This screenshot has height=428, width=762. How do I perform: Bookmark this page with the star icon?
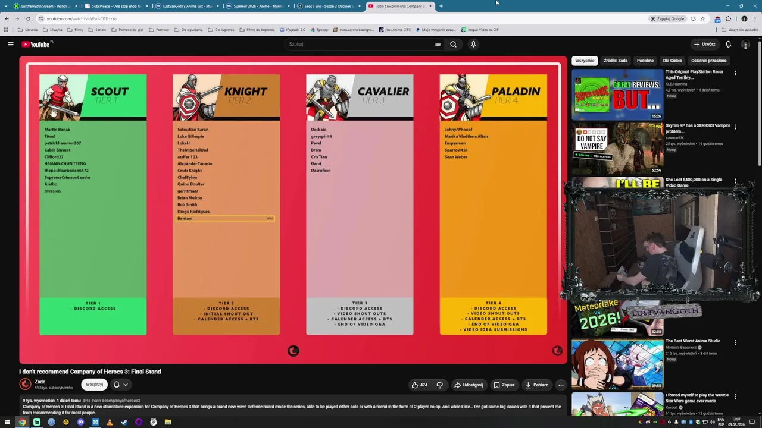(702, 18)
